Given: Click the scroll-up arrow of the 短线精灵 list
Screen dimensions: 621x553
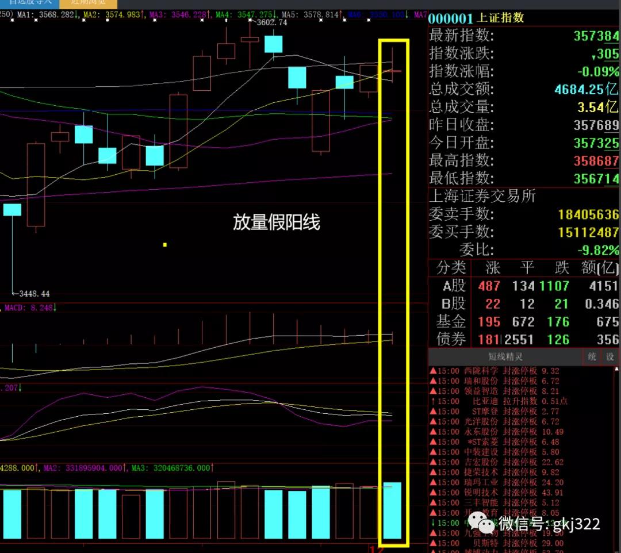Looking at the screenshot, I should (x=616, y=369).
